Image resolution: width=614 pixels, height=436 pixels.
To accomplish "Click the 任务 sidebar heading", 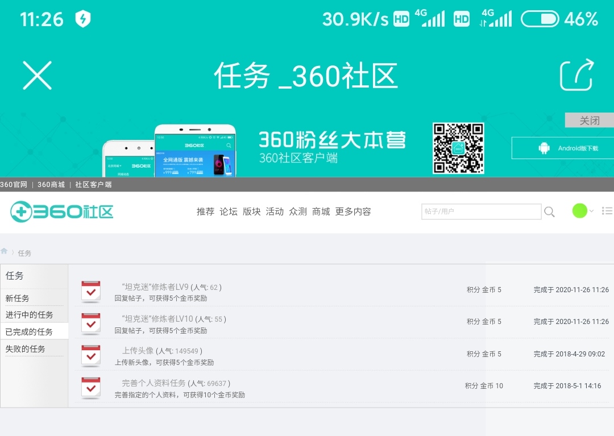I will pos(14,276).
